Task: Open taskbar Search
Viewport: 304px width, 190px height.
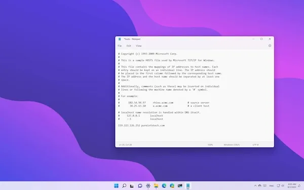Action: tap(124, 185)
